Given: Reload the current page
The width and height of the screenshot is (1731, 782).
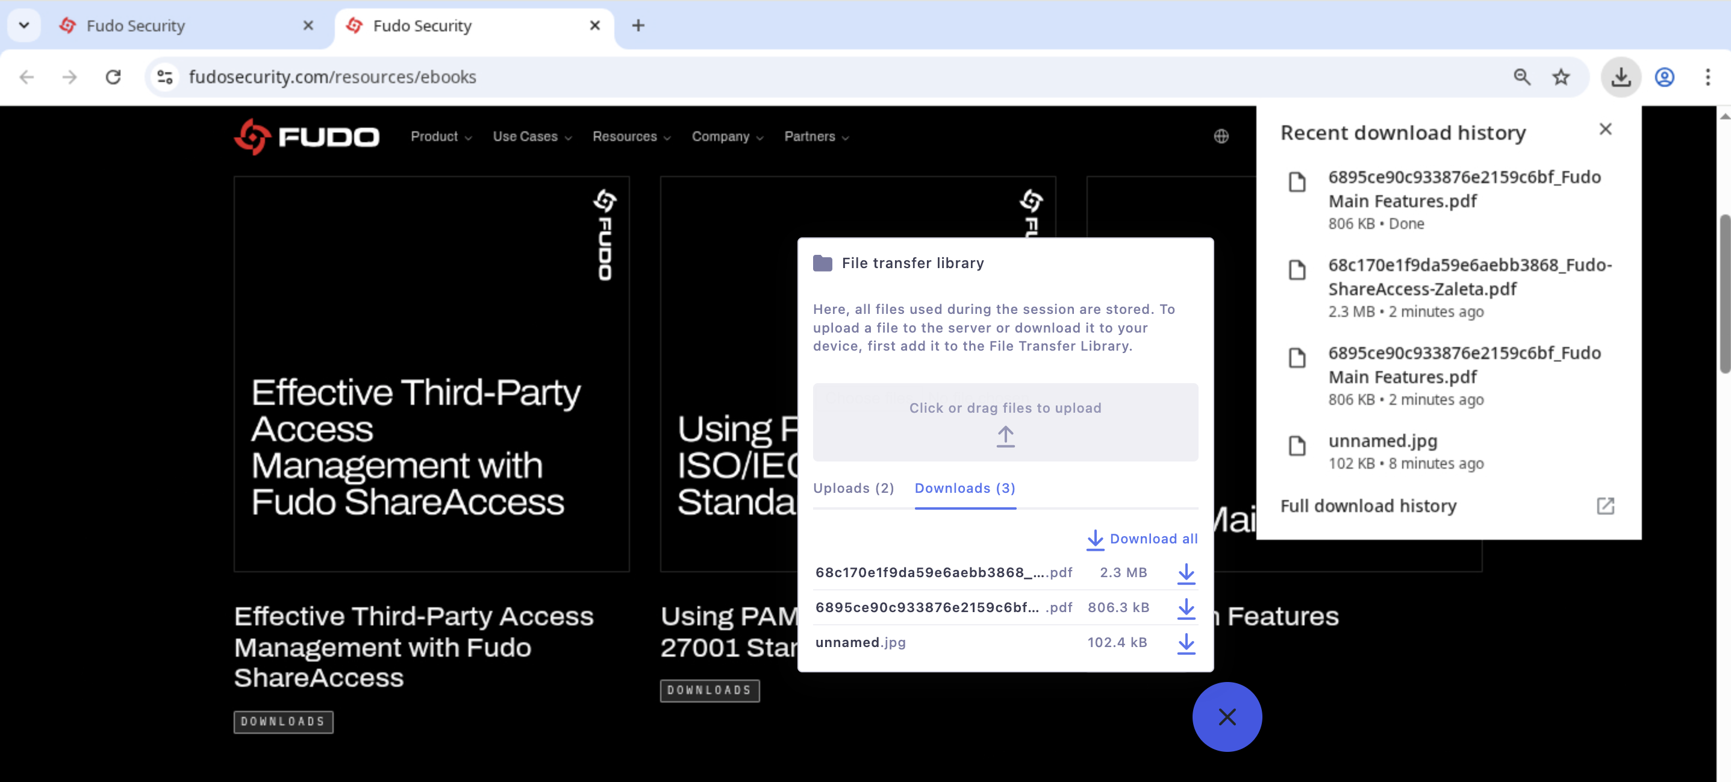Looking at the screenshot, I should (114, 77).
